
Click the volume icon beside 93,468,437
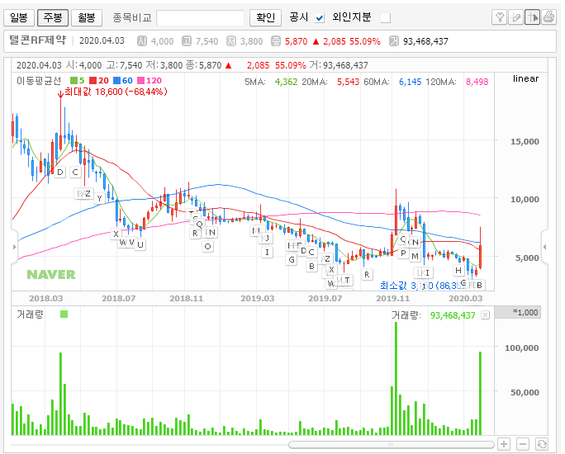click(394, 41)
